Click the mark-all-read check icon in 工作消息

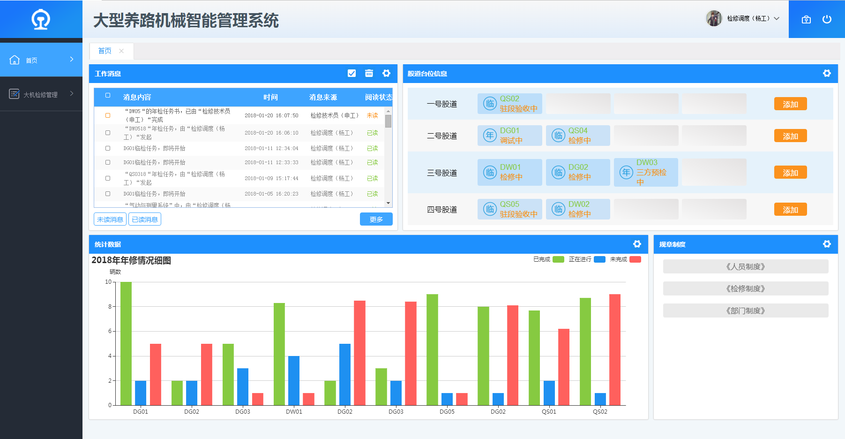tap(351, 73)
